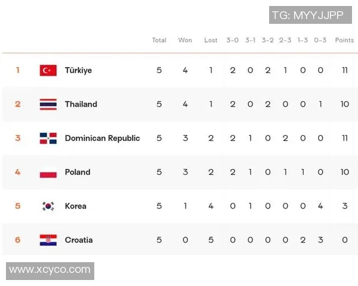Viewport: 358px width, 286px height.
Task: Click the 0-3 column header
Action: tap(320, 41)
